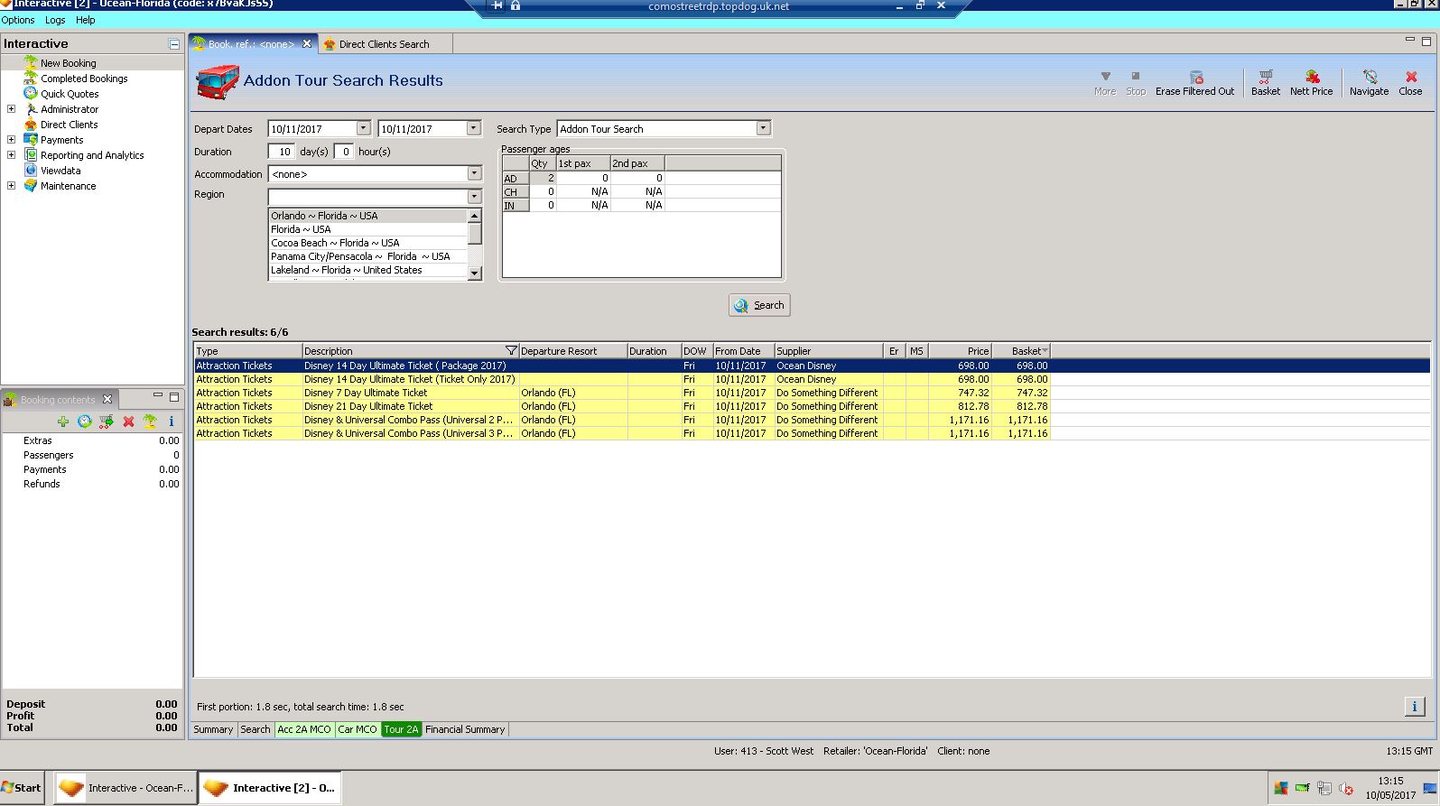Click Erase Filtered Out toolbar icon
Screen dimensions: 1440x806
coord(1194,83)
